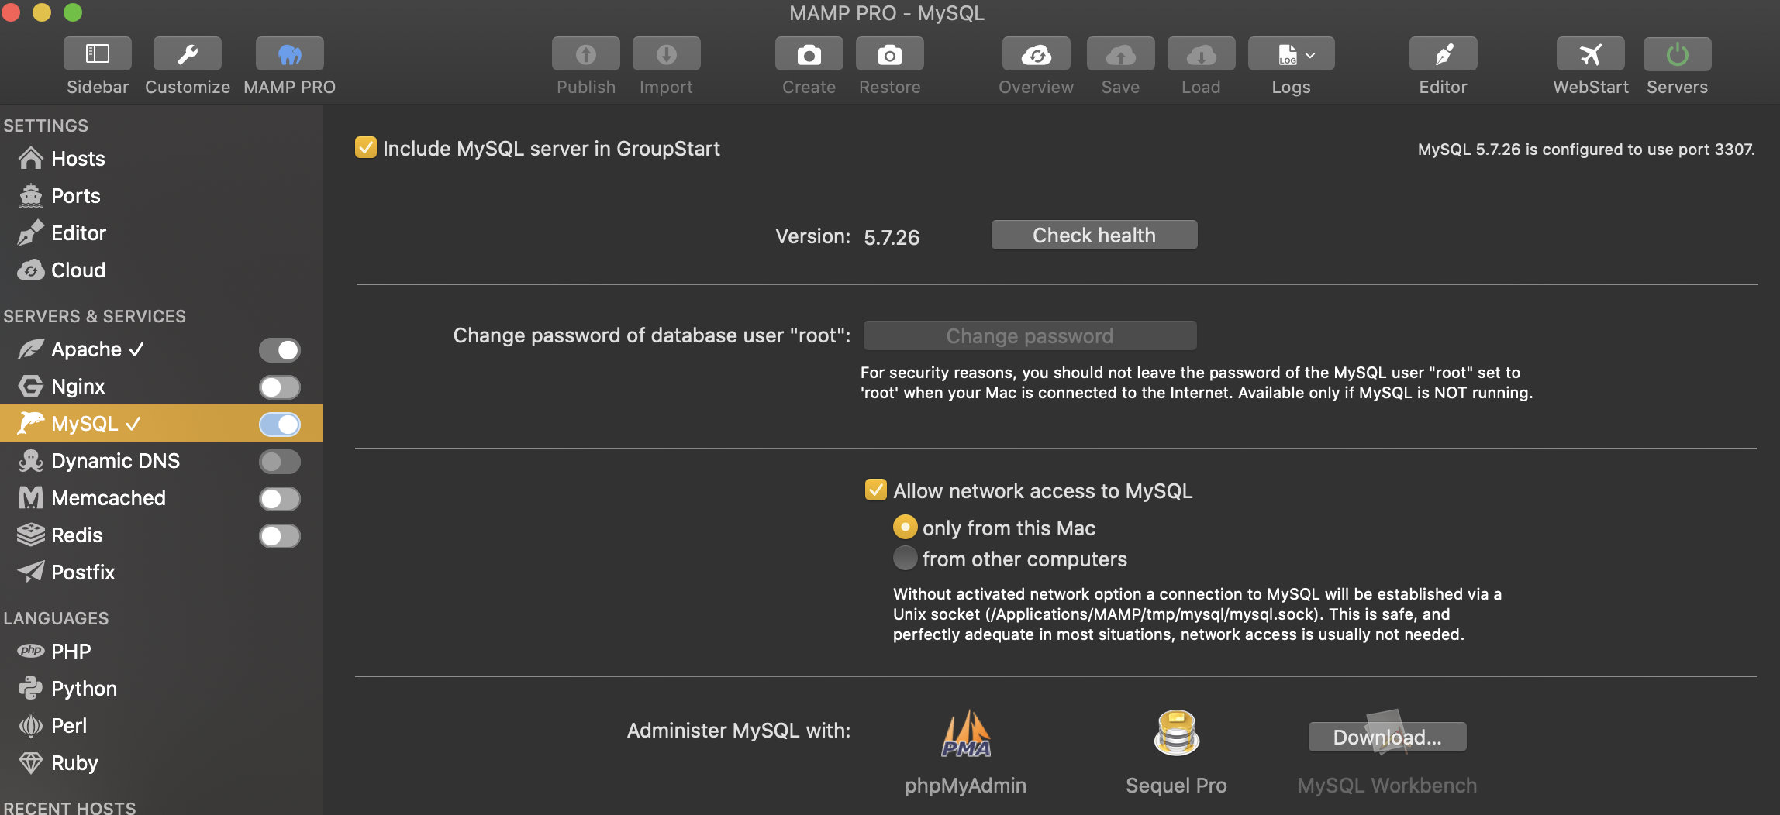Open Cloud settings in sidebar
This screenshot has width=1780, height=815.
pos(161,270)
